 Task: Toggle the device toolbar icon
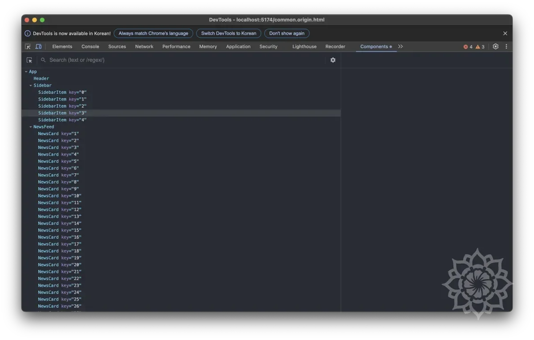39,47
